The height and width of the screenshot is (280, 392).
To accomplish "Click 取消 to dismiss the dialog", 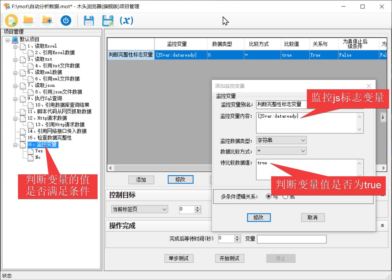I will tap(312, 218).
